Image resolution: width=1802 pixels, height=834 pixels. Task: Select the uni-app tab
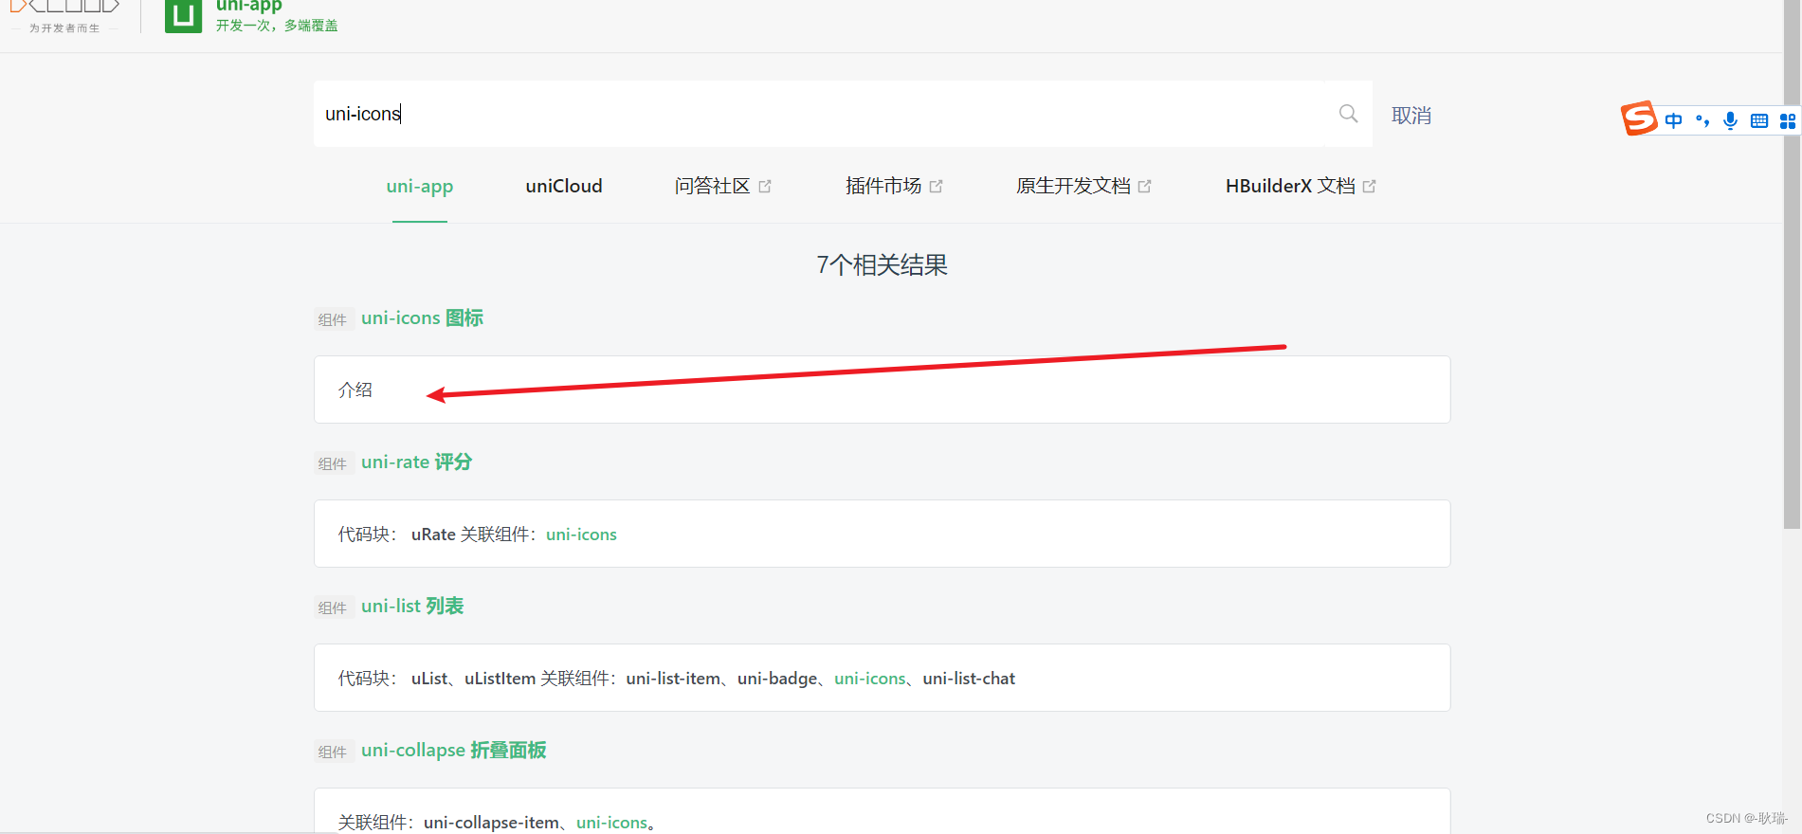420,186
